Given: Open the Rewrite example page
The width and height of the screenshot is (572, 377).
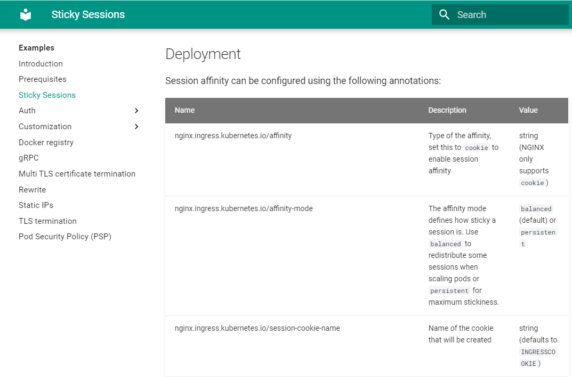Looking at the screenshot, I should tap(32, 190).
